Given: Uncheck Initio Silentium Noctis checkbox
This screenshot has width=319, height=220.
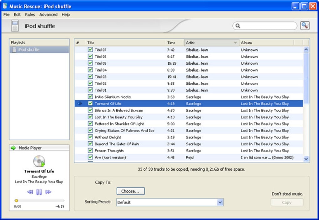Looking at the screenshot, I should pyautogui.click(x=90, y=97).
